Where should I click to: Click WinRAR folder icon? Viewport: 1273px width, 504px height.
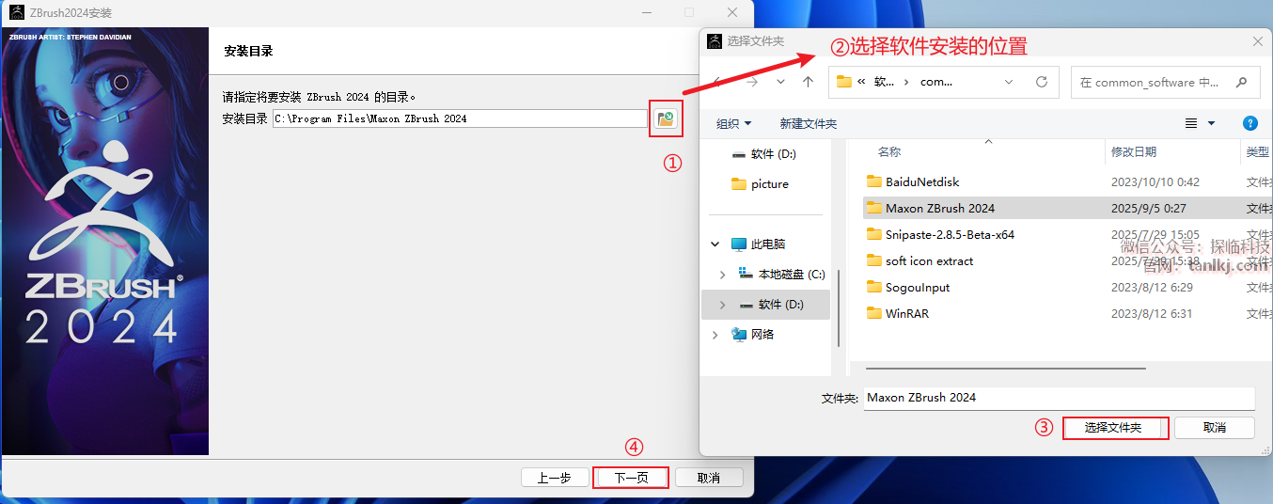(x=873, y=313)
